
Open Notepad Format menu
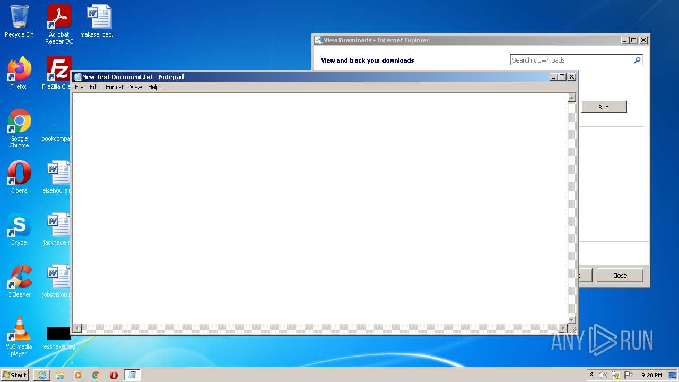tap(115, 87)
